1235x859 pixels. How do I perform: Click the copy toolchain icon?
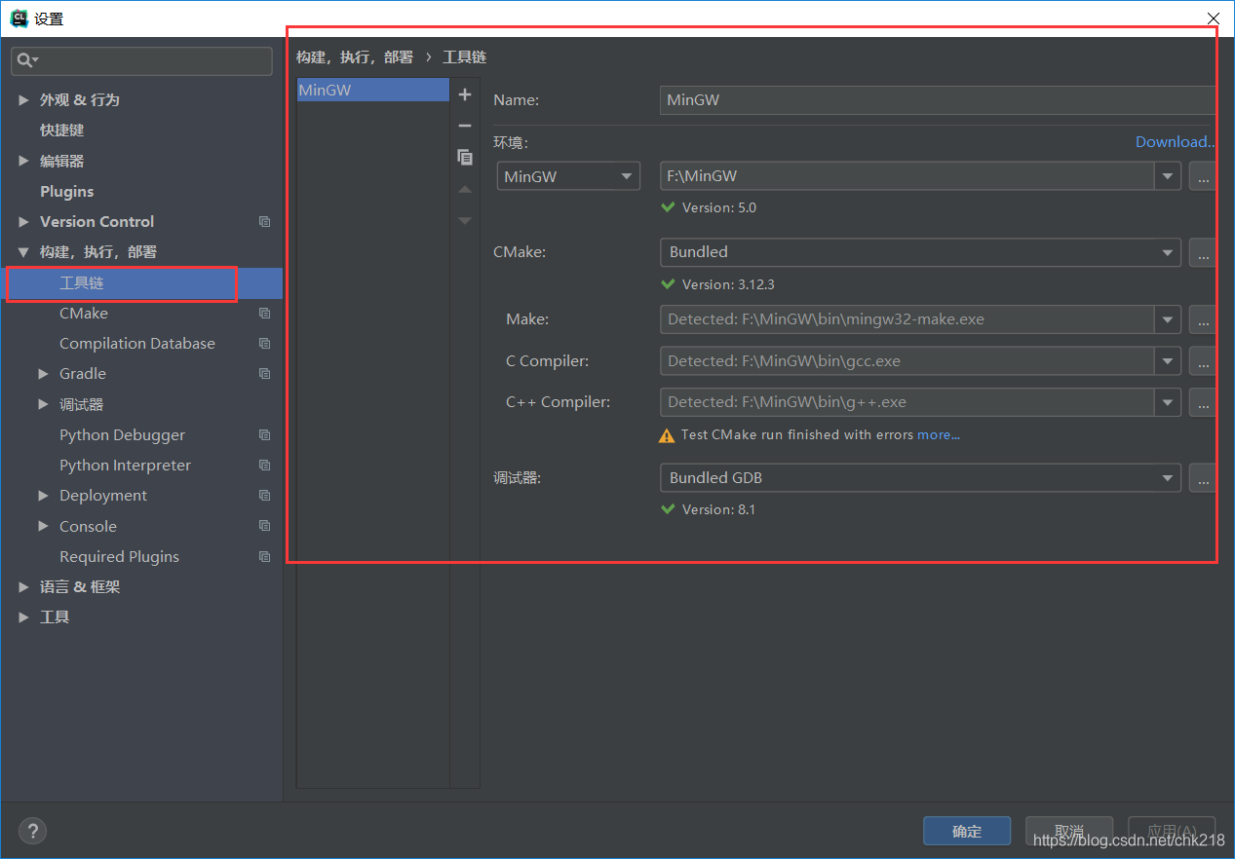click(x=465, y=157)
